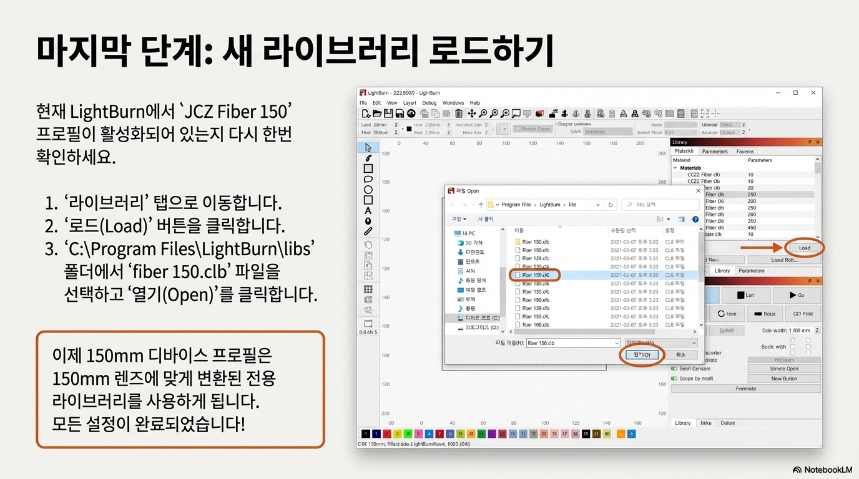Switch to the Parameters tab in Library panel
Screen dimensions: 859x479
(715, 152)
